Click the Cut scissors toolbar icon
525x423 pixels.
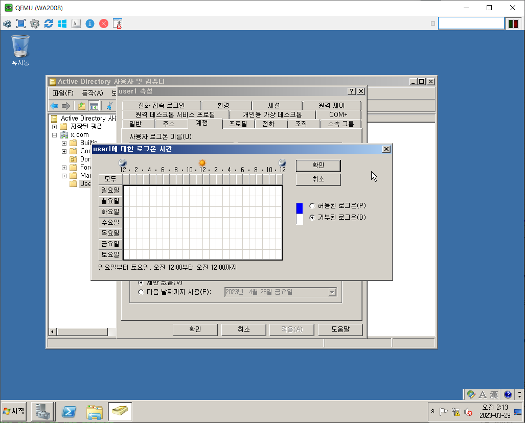(x=109, y=106)
